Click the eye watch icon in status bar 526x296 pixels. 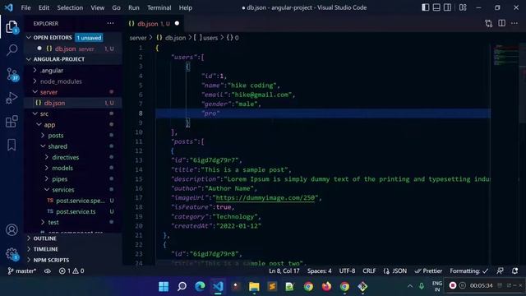coord(48,271)
